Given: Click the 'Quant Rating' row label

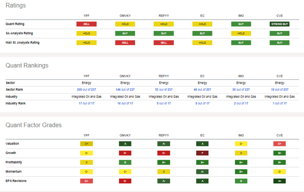Looking at the screenshot, I should click(15, 24).
